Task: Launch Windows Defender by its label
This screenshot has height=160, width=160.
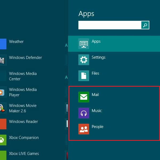Action: [x=25, y=58]
